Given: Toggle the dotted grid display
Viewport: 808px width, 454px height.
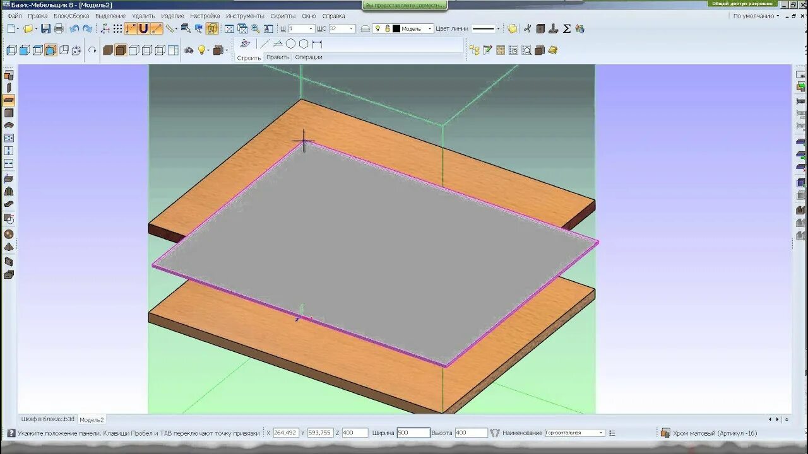Looking at the screenshot, I should coord(117,28).
